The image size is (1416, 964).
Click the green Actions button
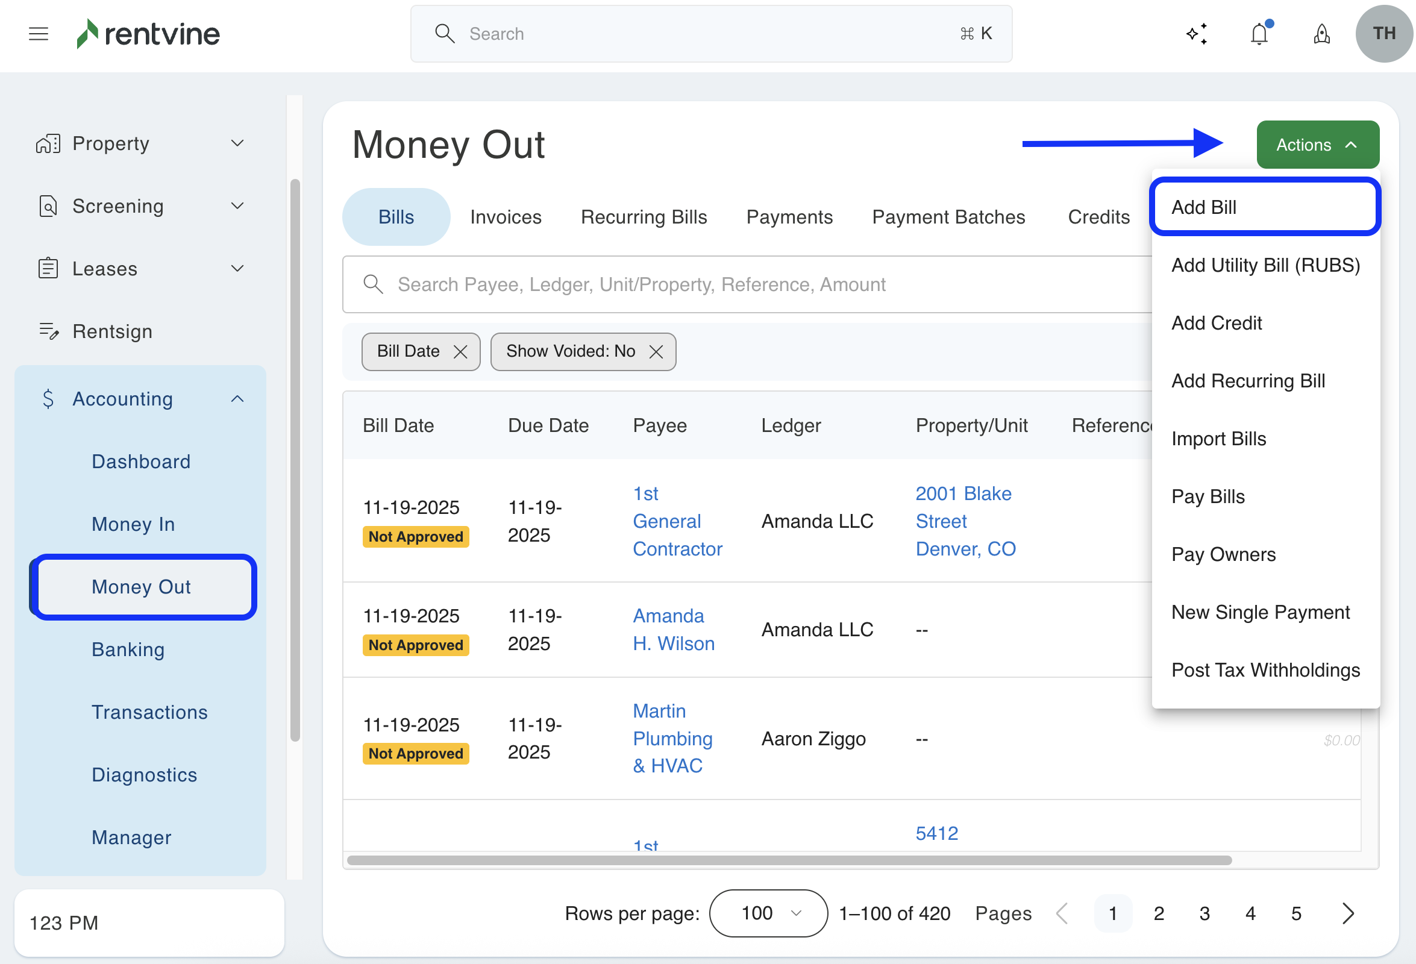pos(1317,145)
